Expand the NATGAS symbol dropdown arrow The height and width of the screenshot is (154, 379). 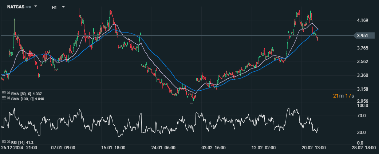(36, 7)
